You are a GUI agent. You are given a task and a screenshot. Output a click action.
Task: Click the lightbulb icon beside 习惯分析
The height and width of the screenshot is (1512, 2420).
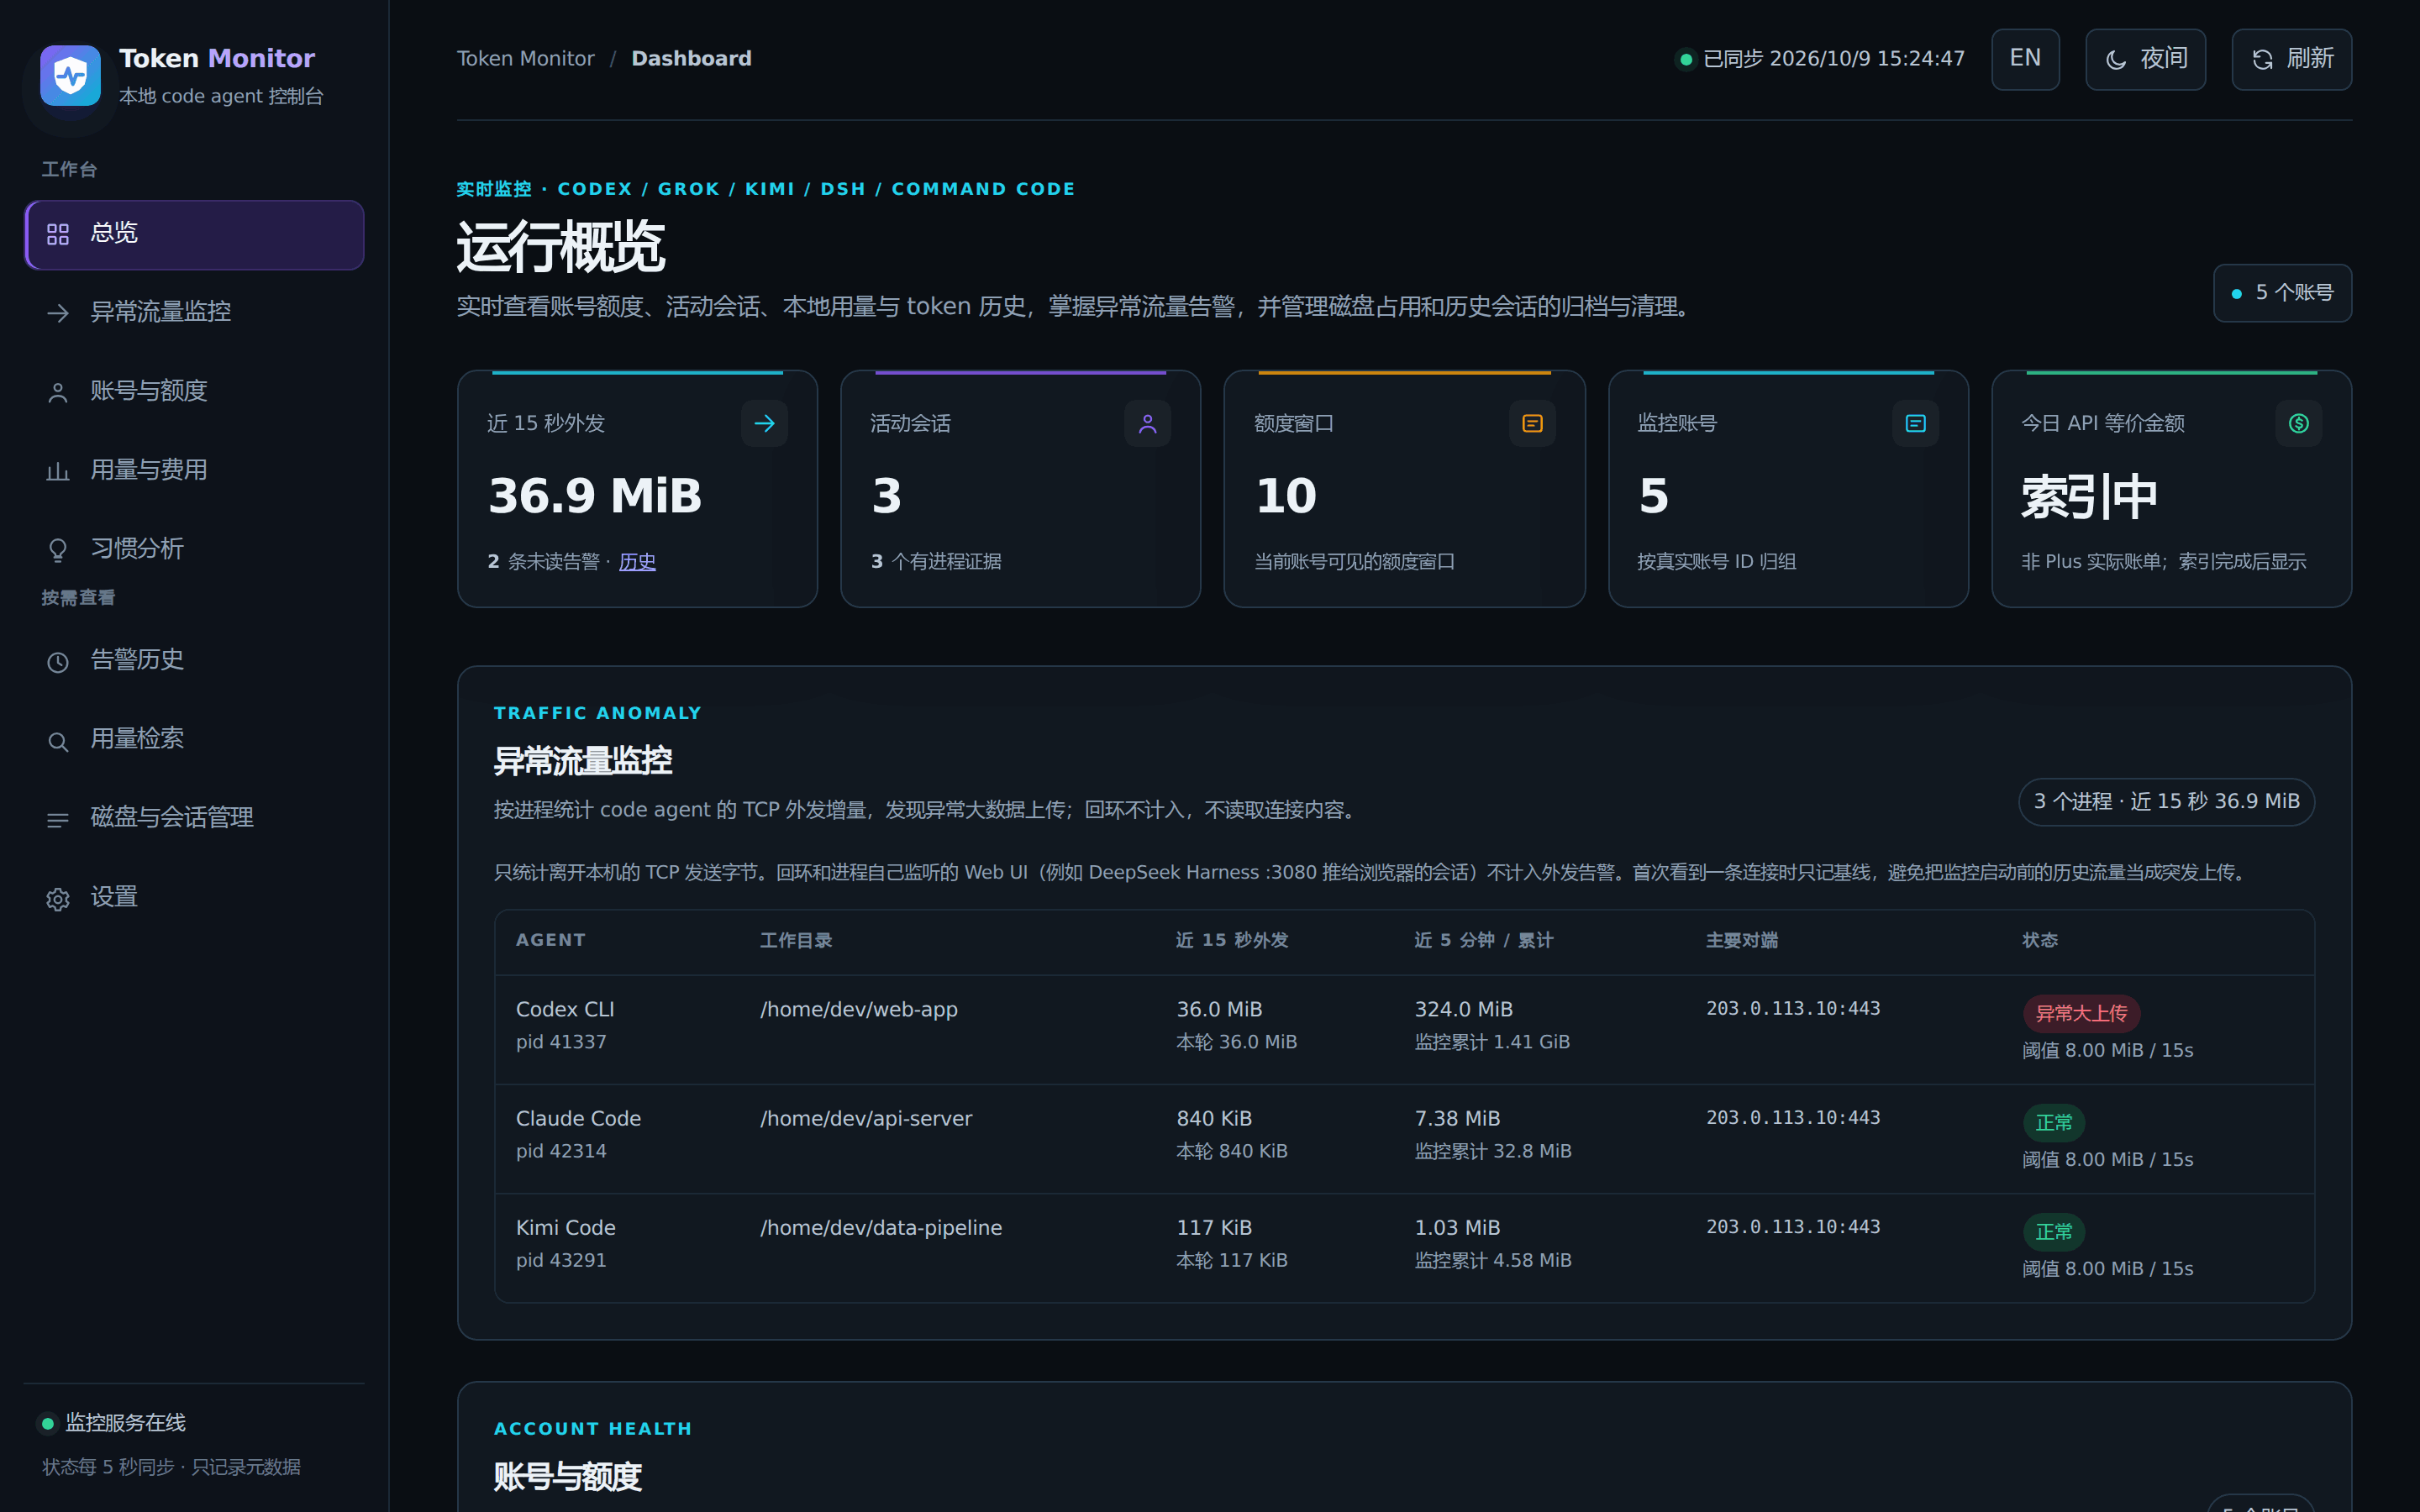58,550
